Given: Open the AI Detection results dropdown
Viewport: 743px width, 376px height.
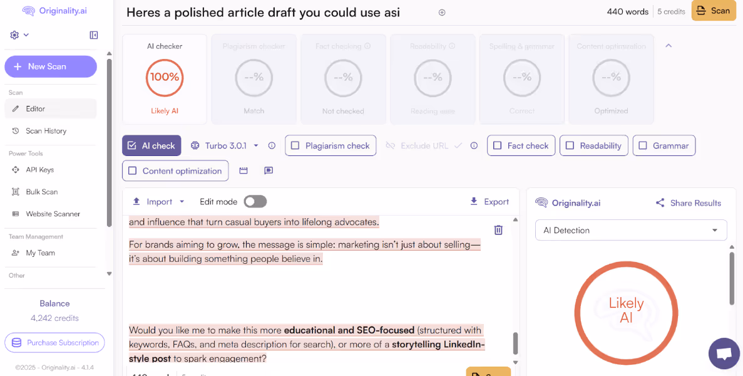Looking at the screenshot, I should [x=630, y=230].
